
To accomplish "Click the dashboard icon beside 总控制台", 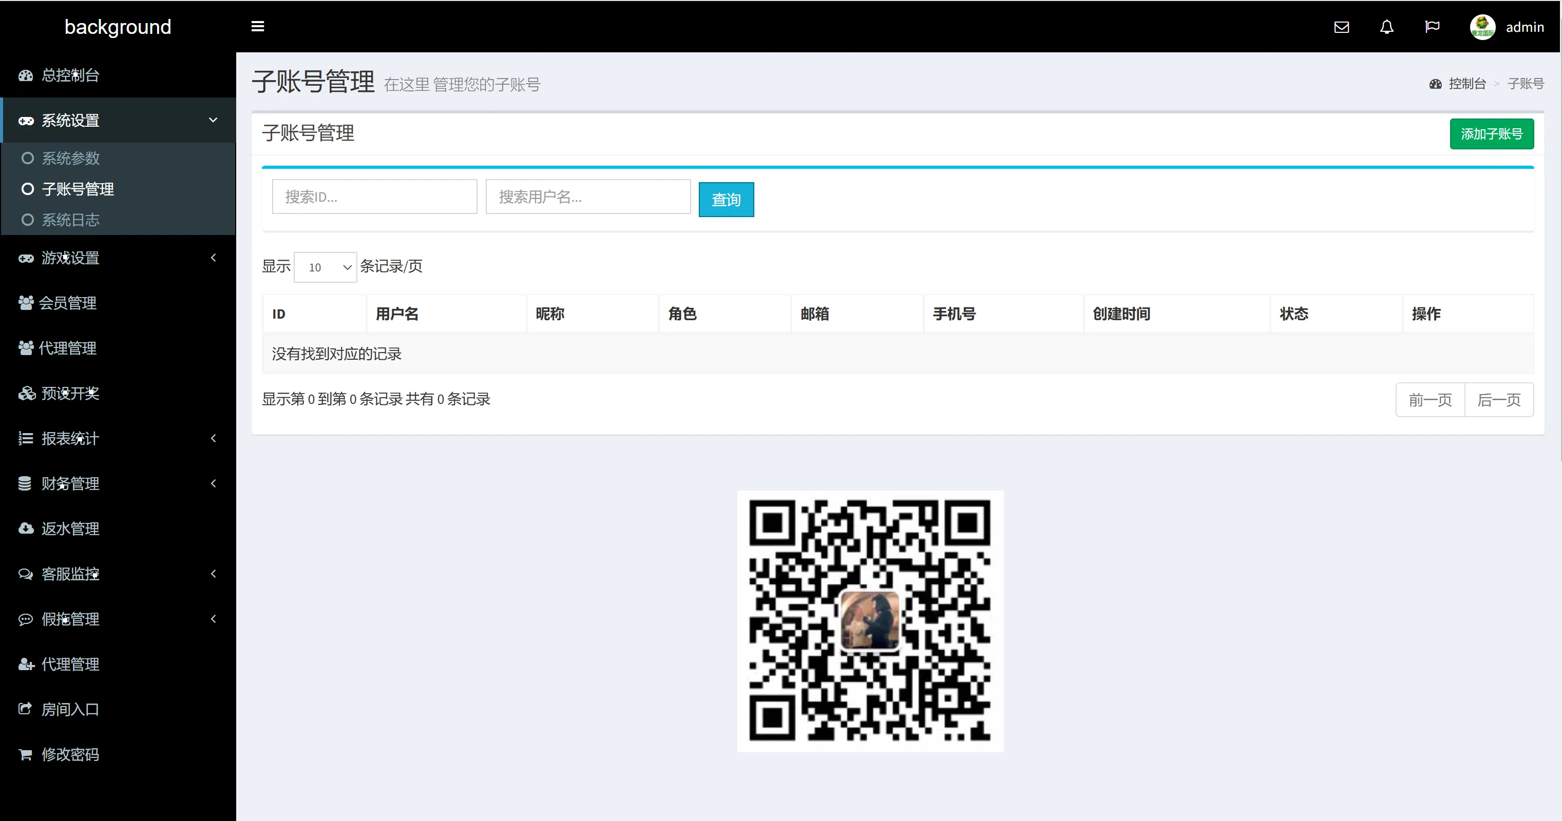I will [x=26, y=76].
